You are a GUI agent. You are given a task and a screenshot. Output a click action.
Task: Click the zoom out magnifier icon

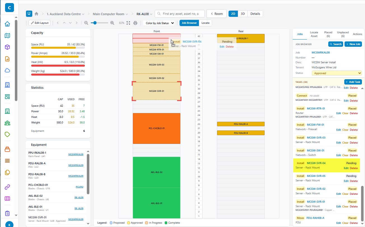pyautogui.click(x=86, y=23)
